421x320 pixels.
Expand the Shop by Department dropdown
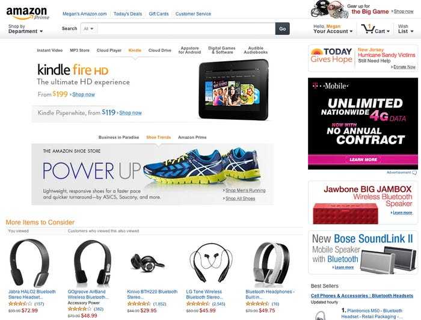coord(25,29)
